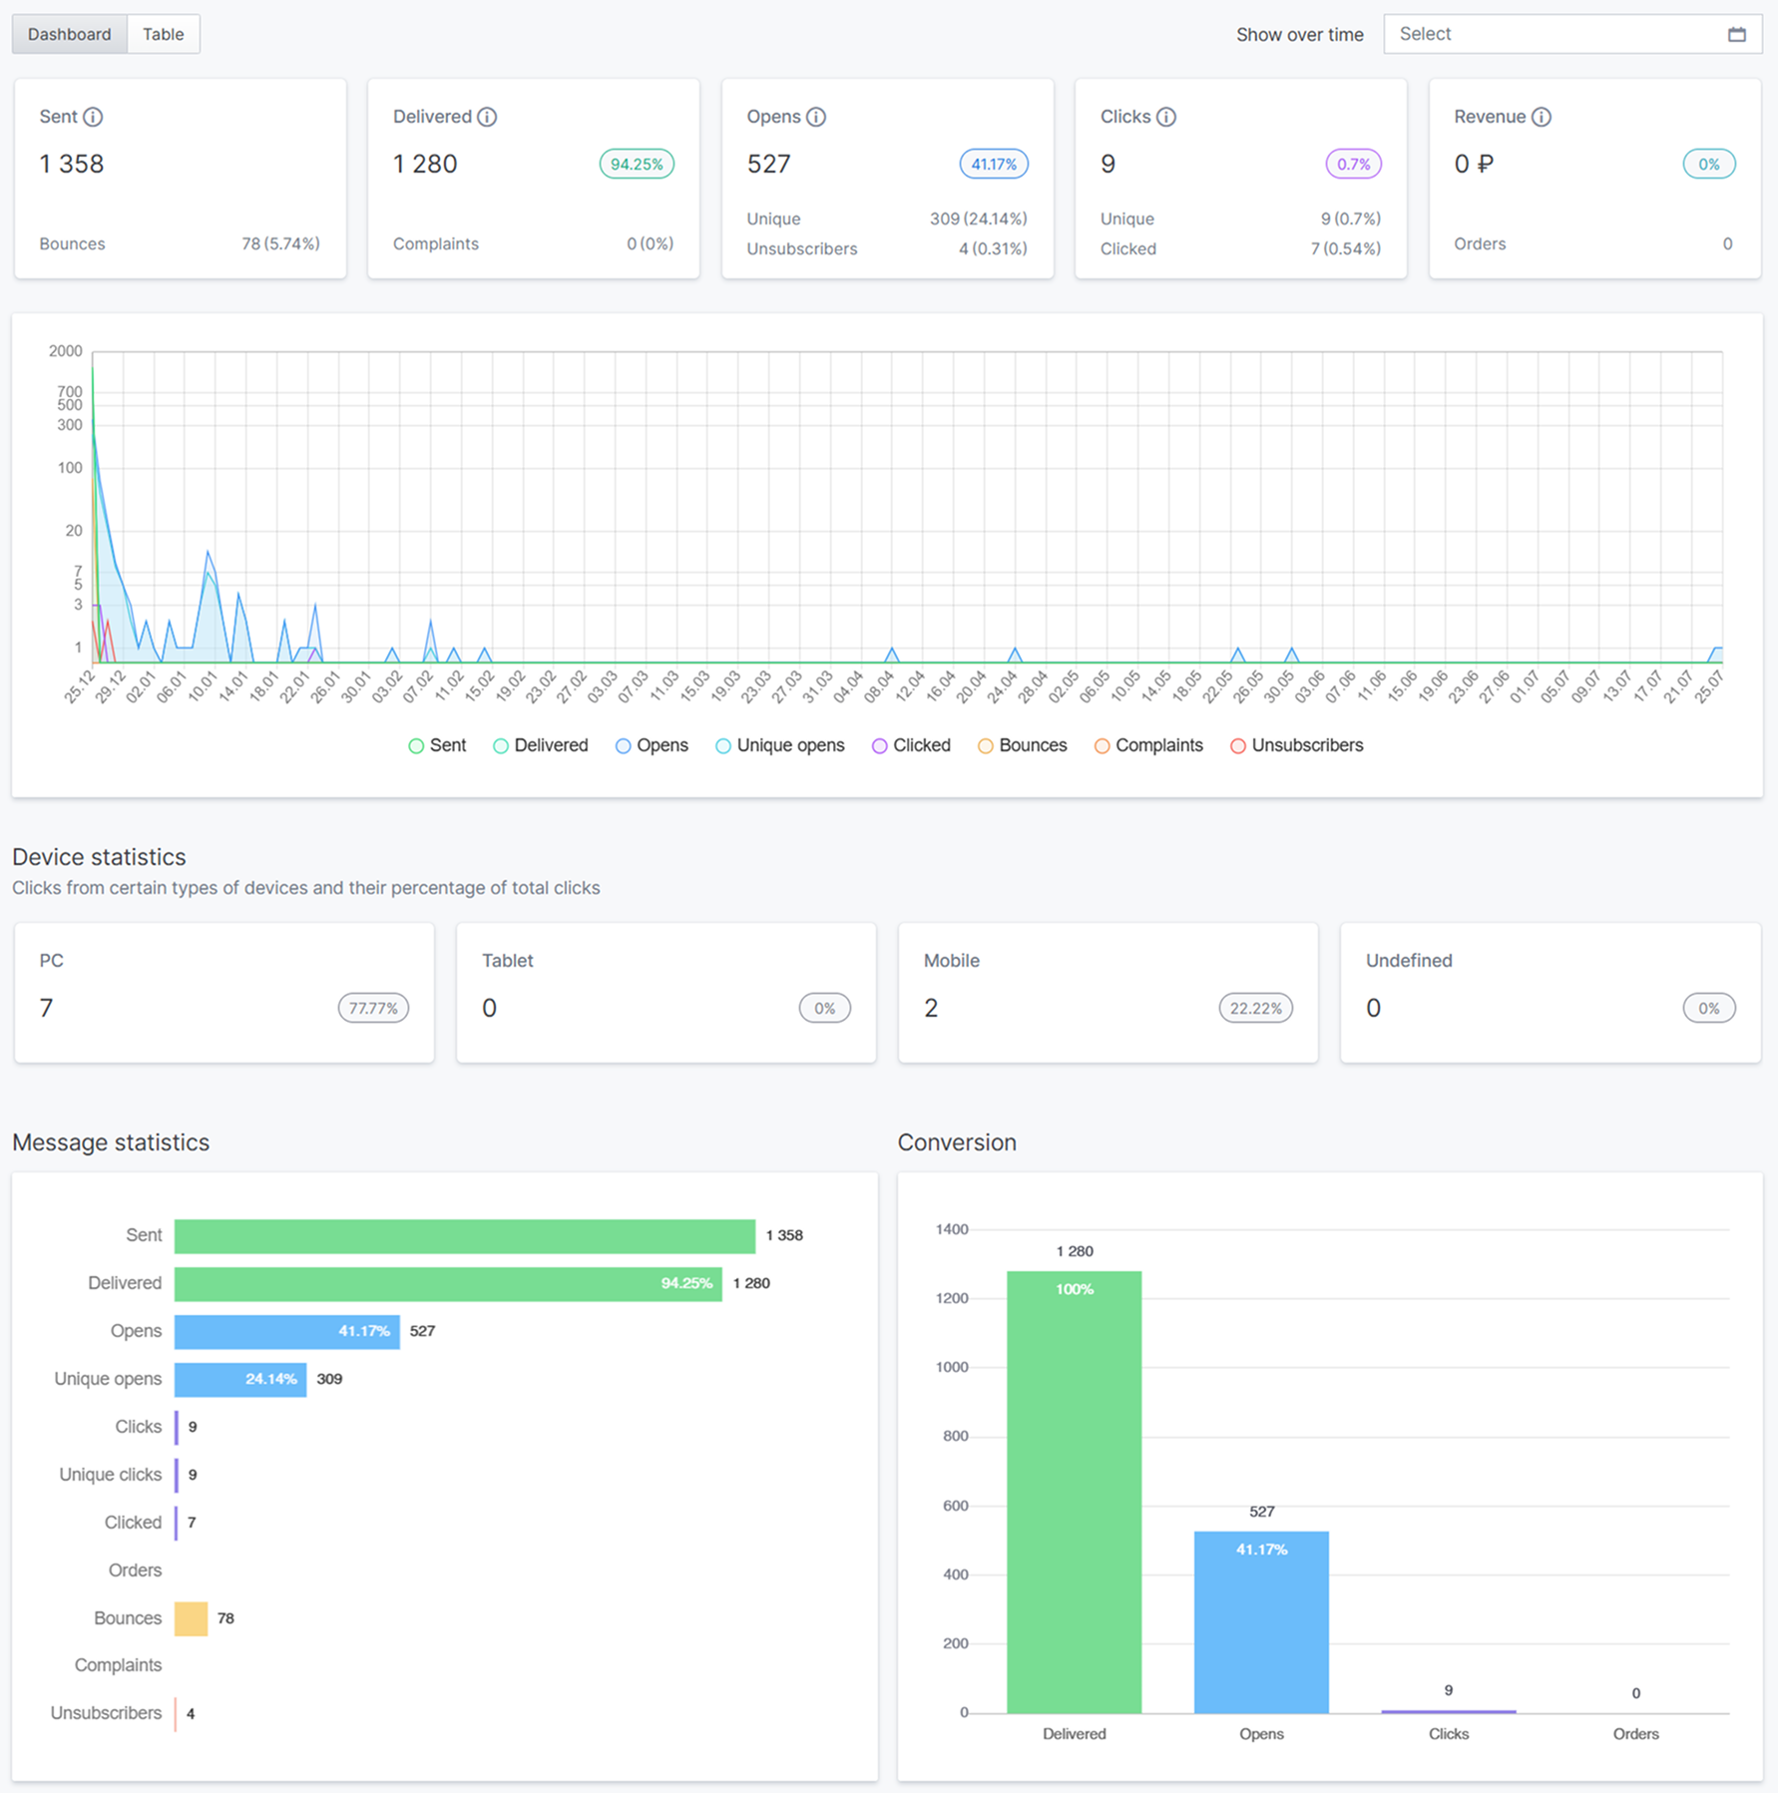Open the calendar icon in date selector

(x=1737, y=34)
